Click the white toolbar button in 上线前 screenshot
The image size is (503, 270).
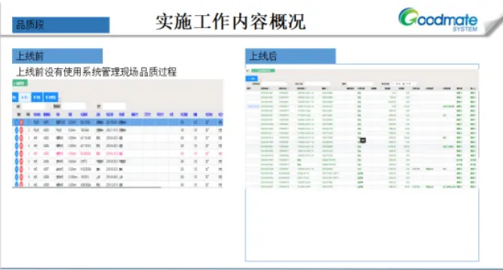25,97
